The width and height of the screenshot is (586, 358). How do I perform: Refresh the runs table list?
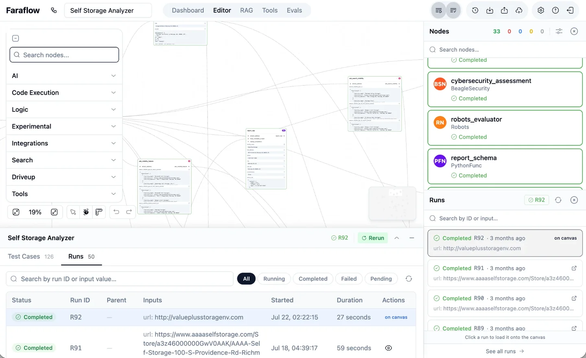point(409,279)
